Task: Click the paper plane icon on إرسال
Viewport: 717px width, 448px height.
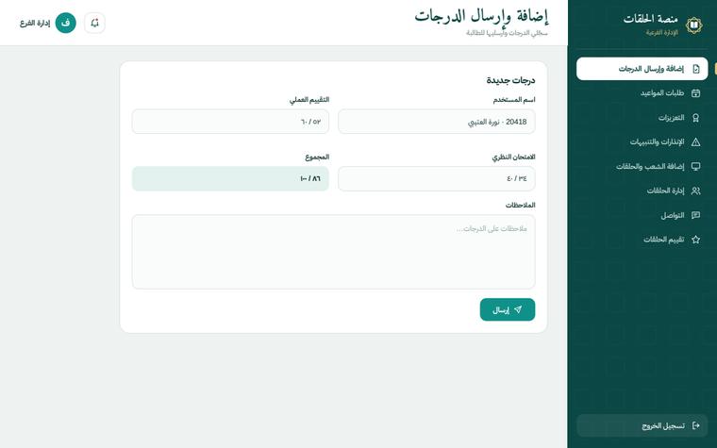Action: [x=518, y=310]
